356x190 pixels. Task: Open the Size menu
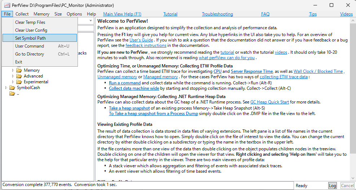[58, 14]
